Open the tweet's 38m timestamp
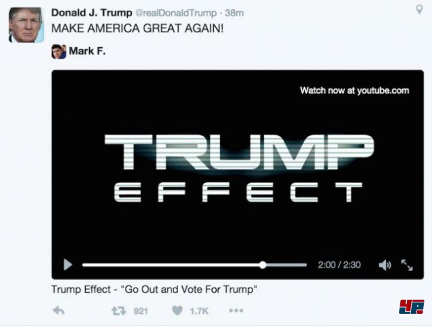Viewport: 432px width, 326px height. [x=234, y=13]
